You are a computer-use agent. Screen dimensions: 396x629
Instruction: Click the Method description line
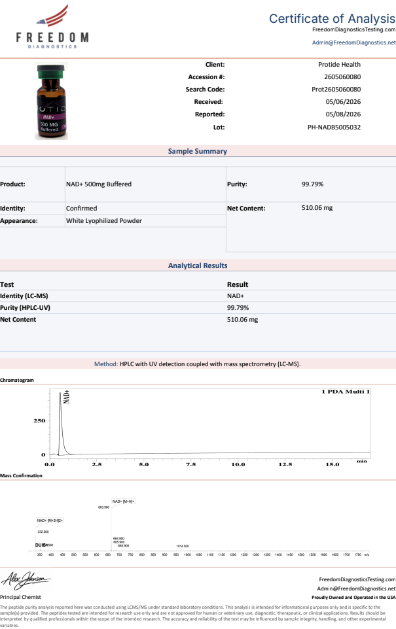198,364
